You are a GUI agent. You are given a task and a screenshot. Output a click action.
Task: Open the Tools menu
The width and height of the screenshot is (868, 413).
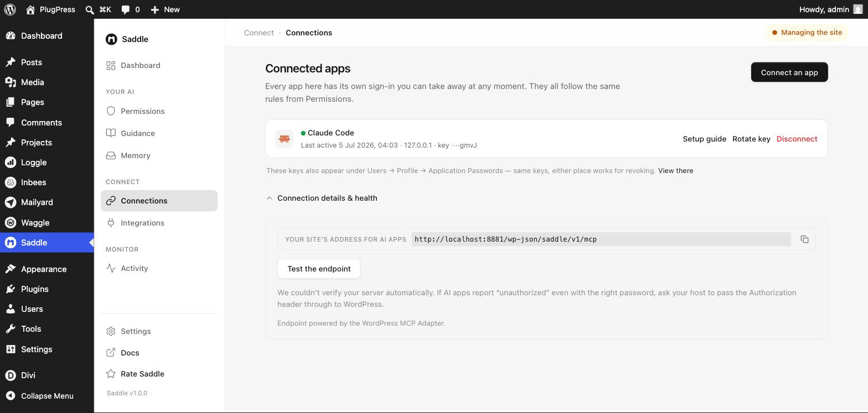(x=47, y=329)
